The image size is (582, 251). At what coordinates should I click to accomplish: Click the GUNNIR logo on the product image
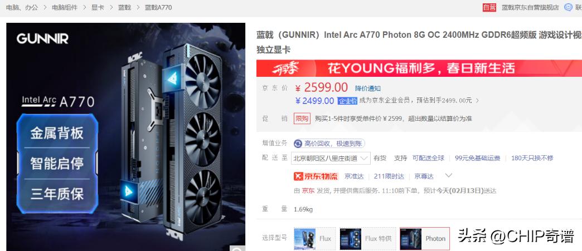tap(42, 38)
